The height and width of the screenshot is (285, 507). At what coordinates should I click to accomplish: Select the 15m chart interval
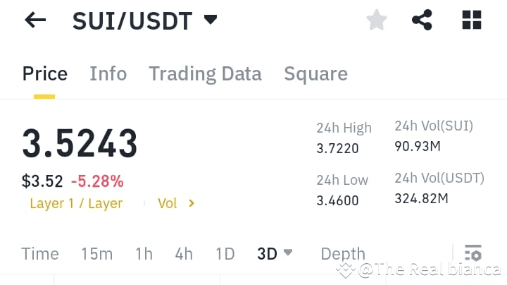(x=97, y=253)
